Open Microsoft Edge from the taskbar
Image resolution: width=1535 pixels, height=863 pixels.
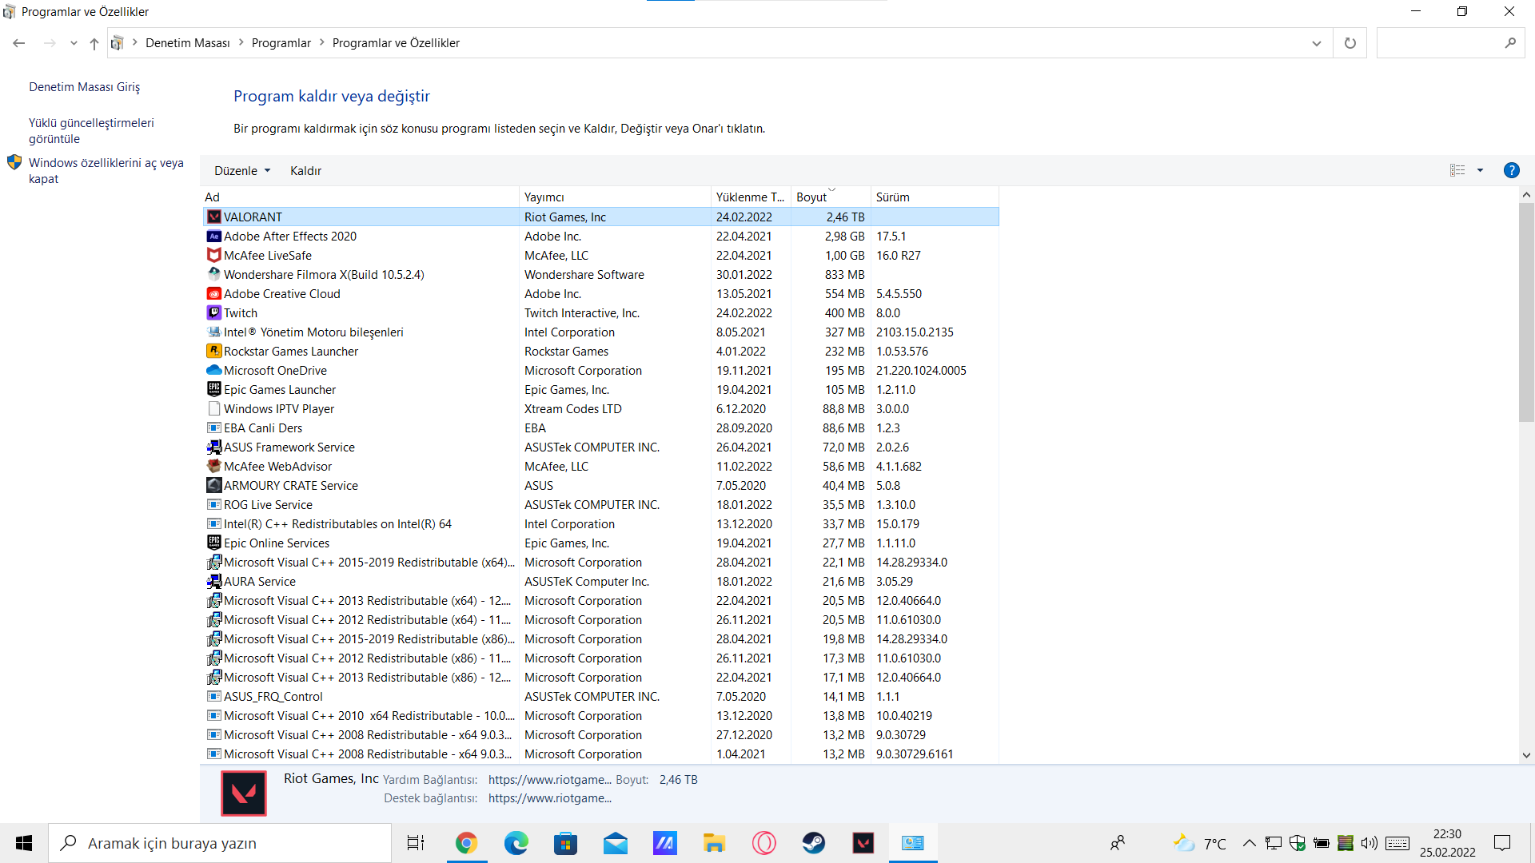click(x=516, y=843)
